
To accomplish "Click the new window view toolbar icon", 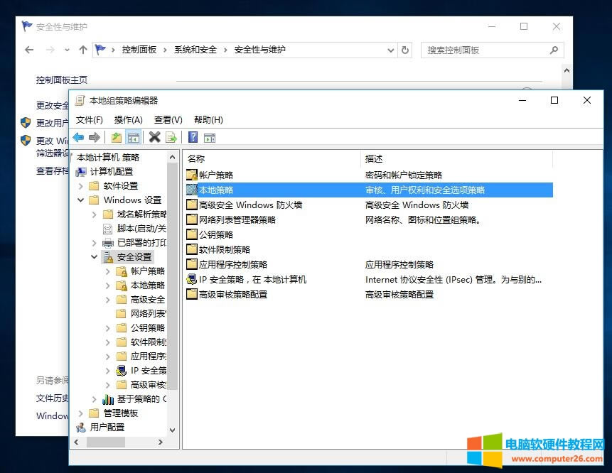I will click(x=208, y=136).
